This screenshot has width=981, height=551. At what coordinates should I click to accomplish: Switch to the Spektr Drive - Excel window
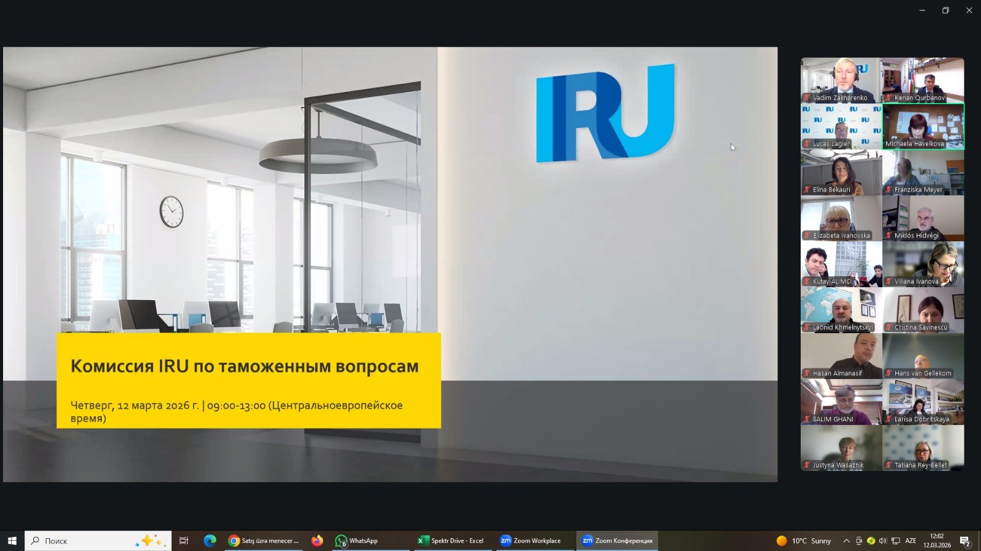click(451, 541)
